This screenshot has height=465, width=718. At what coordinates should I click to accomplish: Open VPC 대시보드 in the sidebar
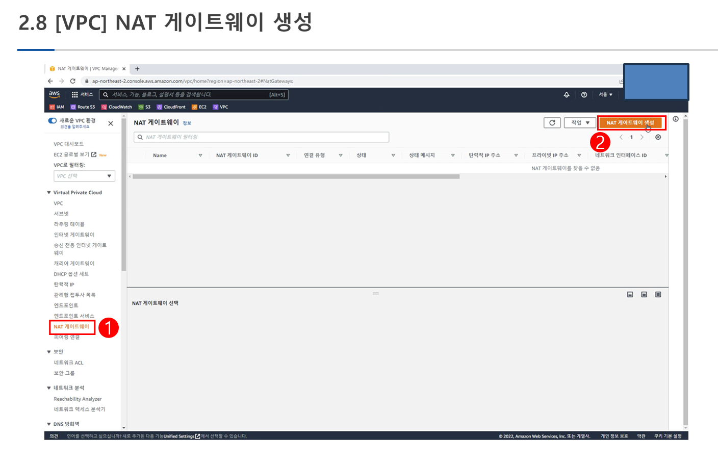69,144
